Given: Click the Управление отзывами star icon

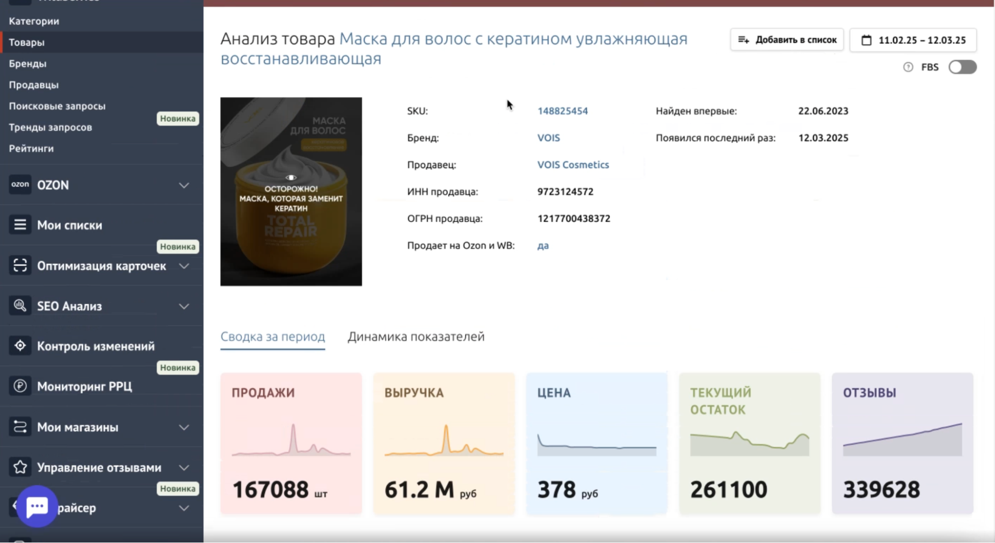Looking at the screenshot, I should tap(20, 467).
